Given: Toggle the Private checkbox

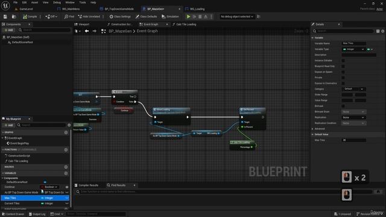Looking at the screenshot, I should point(343,78).
